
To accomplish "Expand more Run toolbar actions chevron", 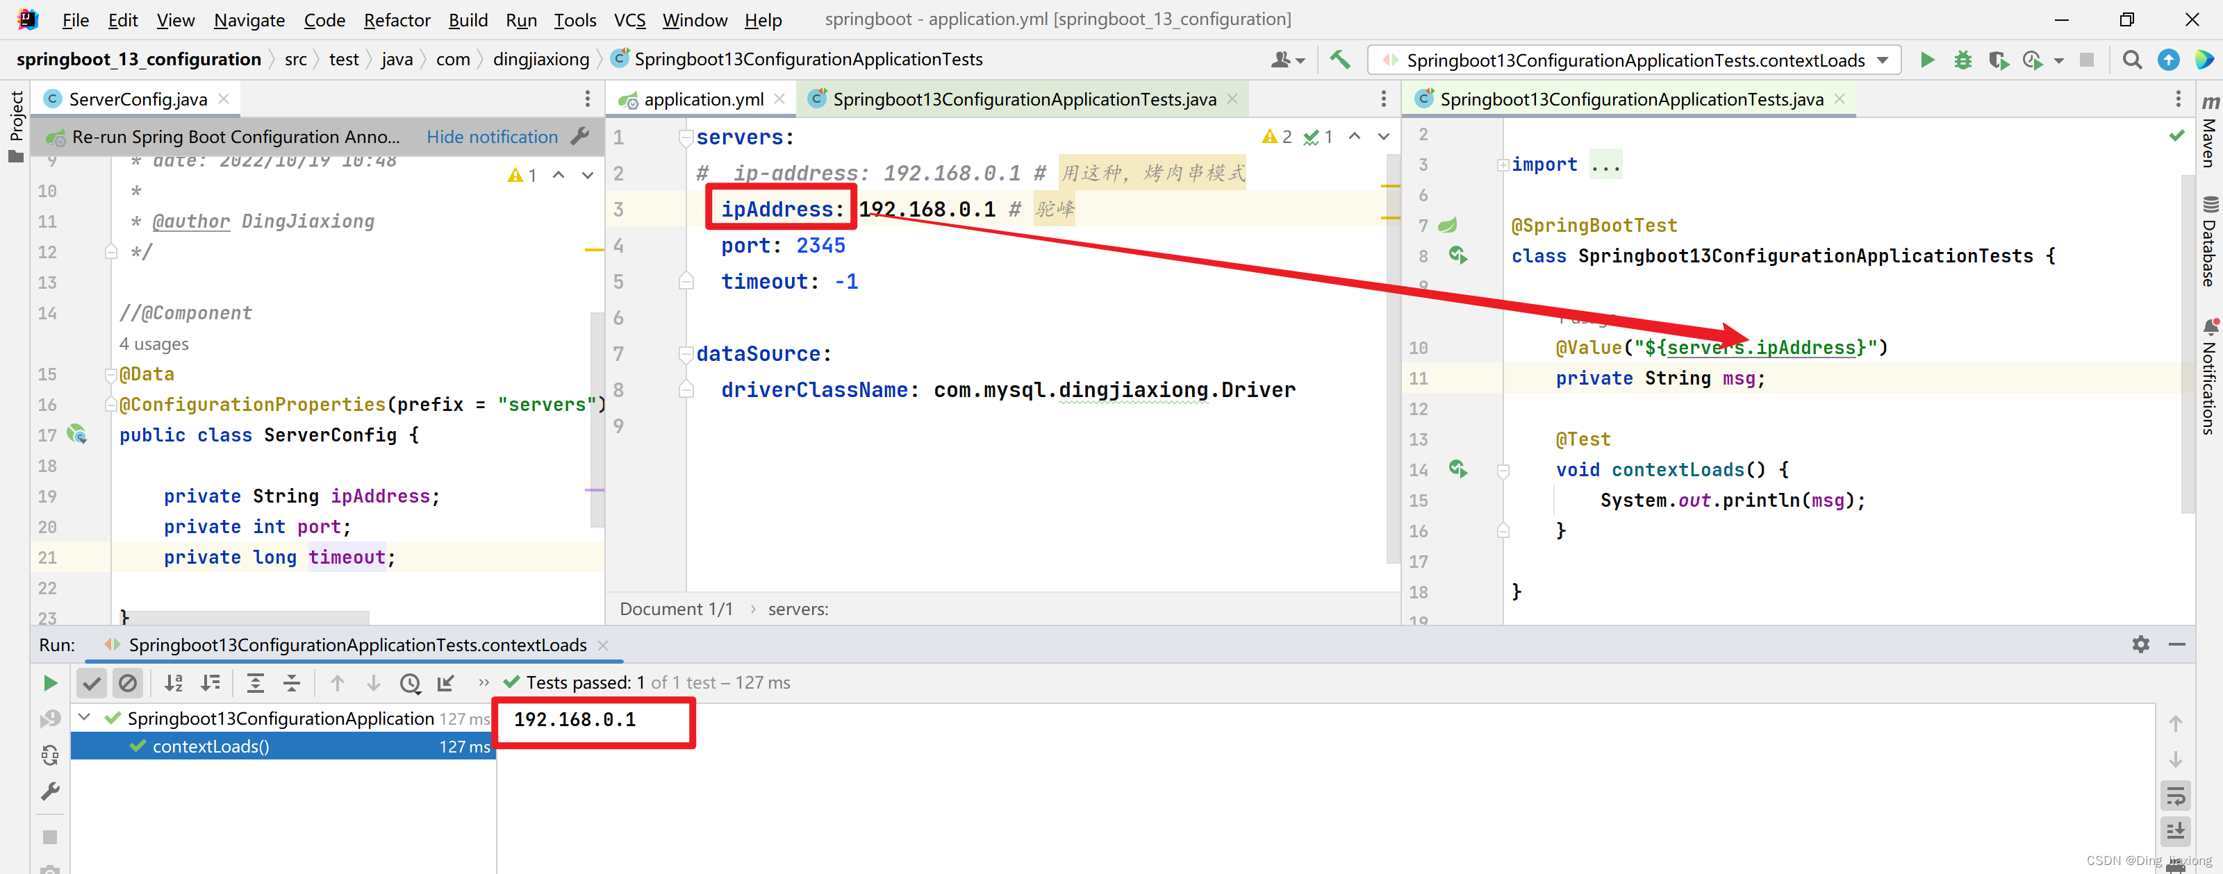I will click(484, 682).
